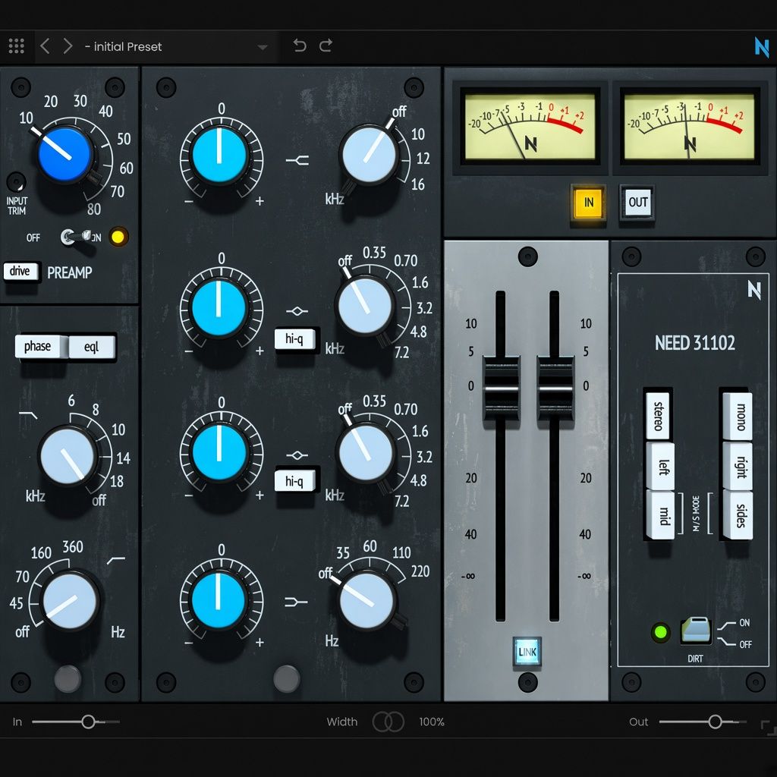
Task: Flip the DIRT on/off switch
Action: tap(697, 631)
